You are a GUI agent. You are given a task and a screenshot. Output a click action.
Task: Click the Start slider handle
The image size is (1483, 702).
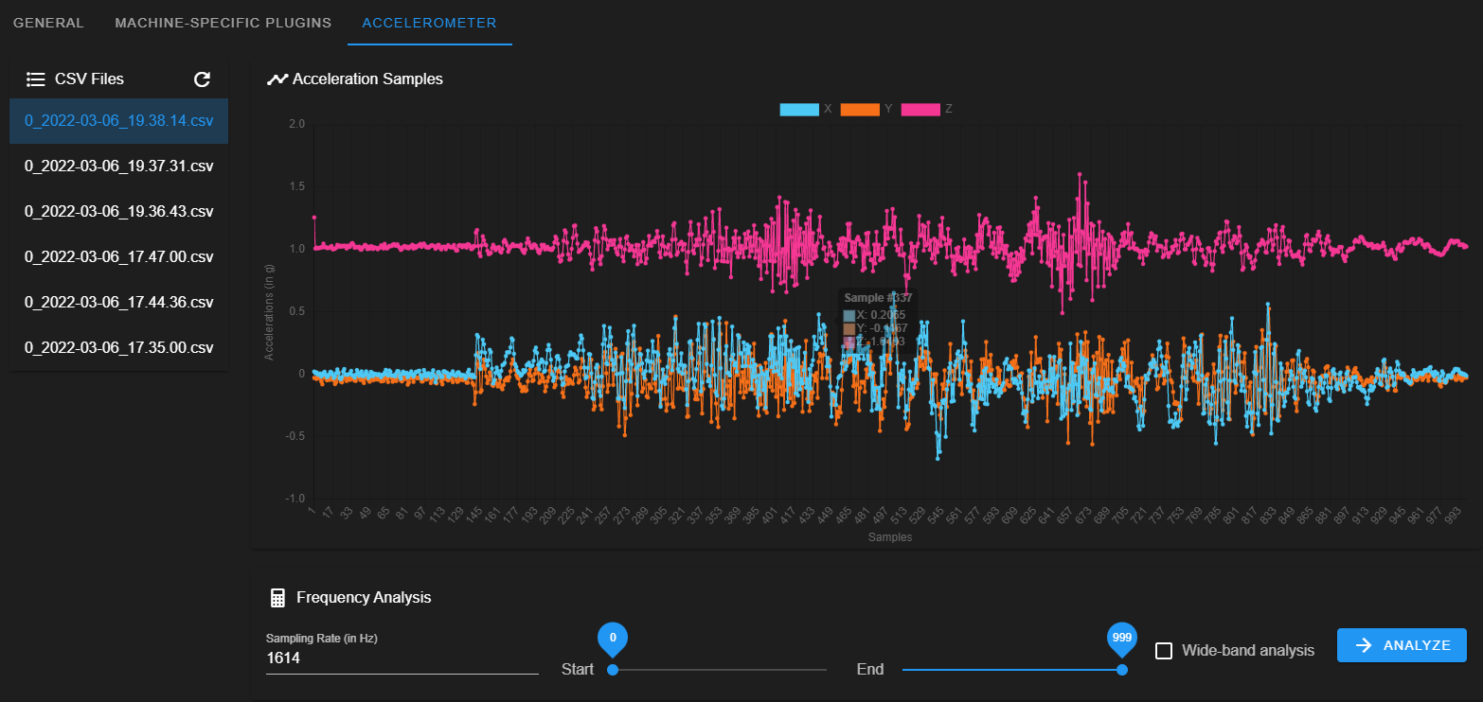tap(613, 670)
